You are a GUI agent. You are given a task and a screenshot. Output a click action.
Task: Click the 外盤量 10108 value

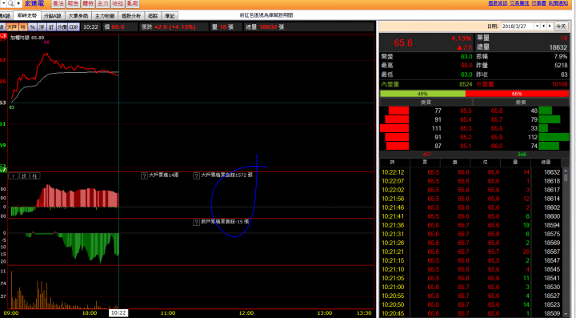point(559,84)
